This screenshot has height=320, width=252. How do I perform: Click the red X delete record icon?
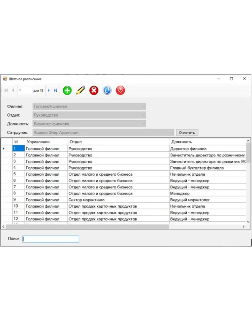[x=94, y=90]
